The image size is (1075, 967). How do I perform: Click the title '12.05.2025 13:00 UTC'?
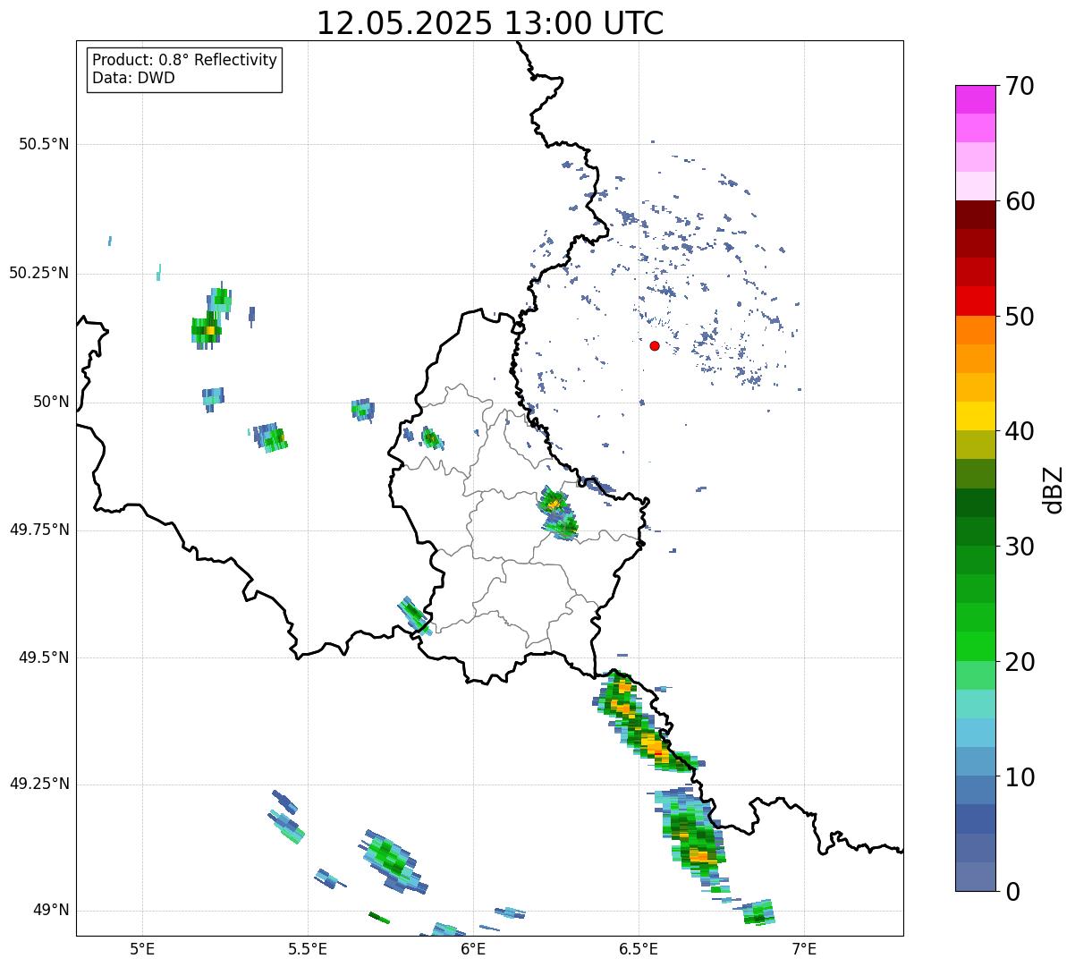(x=490, y=23)
